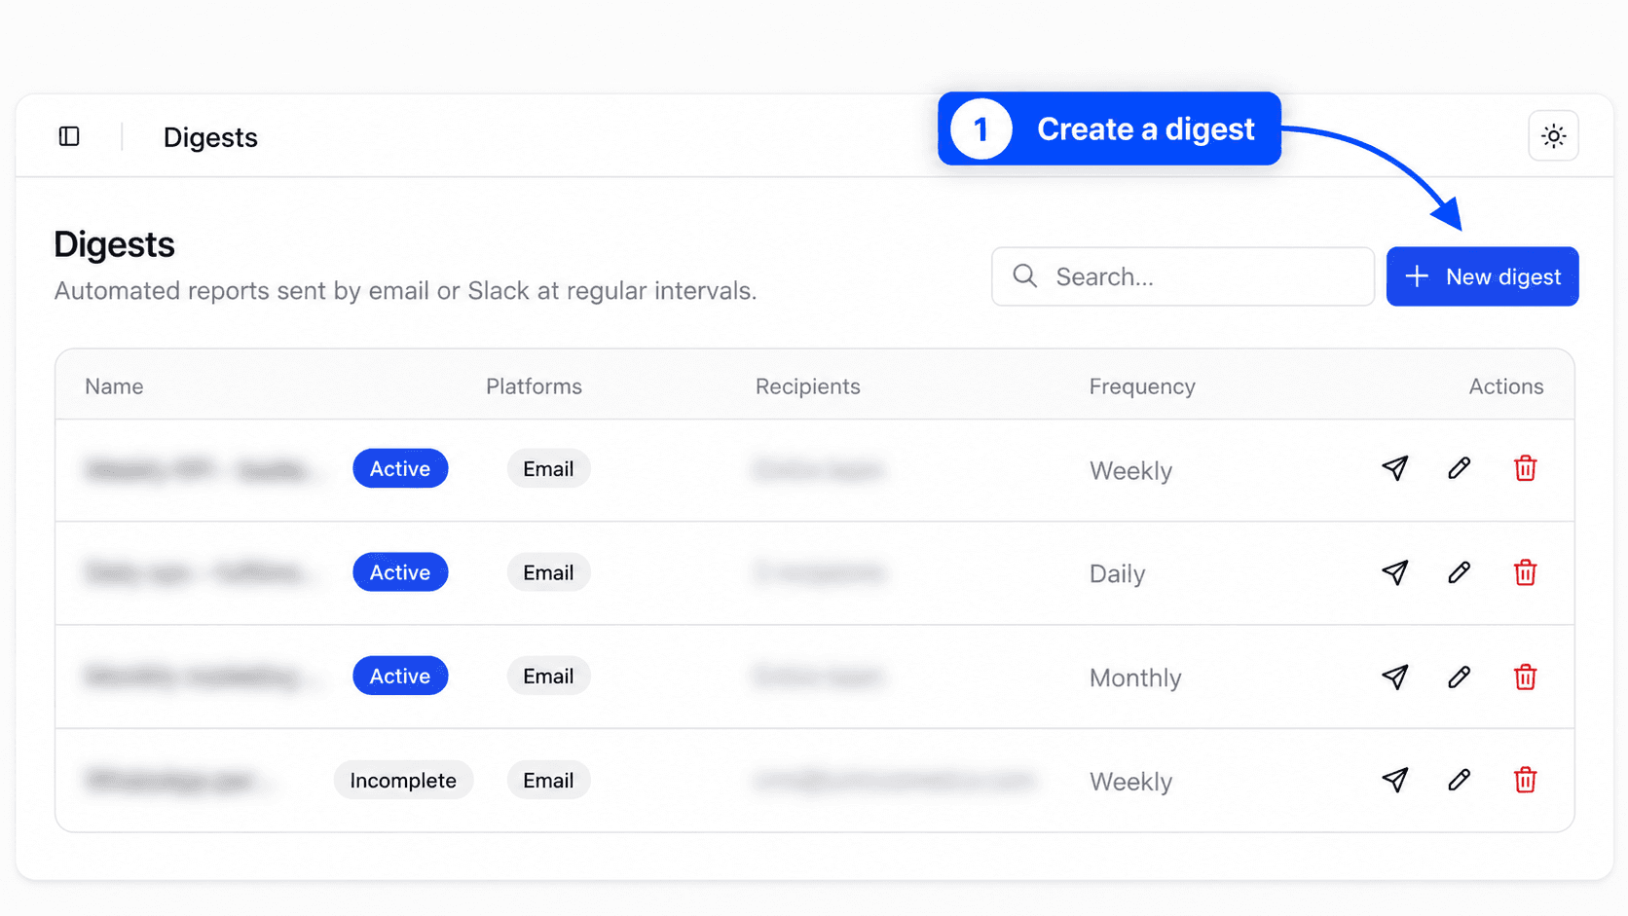Image resolution: width=1628 pixels, height=916 pixels.
Task: Click the Active badge in Daily row
Action: (x=400, y=572)
